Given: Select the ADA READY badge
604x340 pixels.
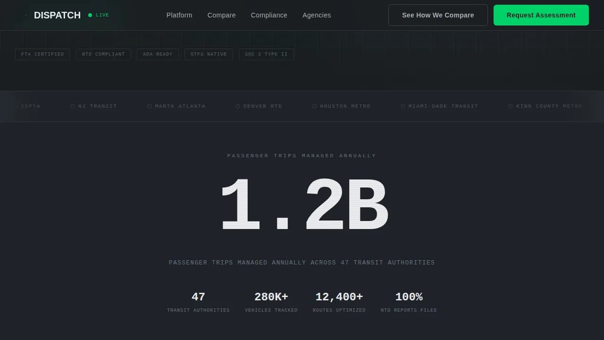Looking at the screenshot, I should click(x=158, y=54).
